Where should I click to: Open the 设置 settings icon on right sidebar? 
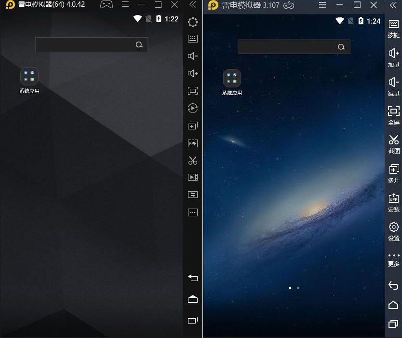point(394,231)
